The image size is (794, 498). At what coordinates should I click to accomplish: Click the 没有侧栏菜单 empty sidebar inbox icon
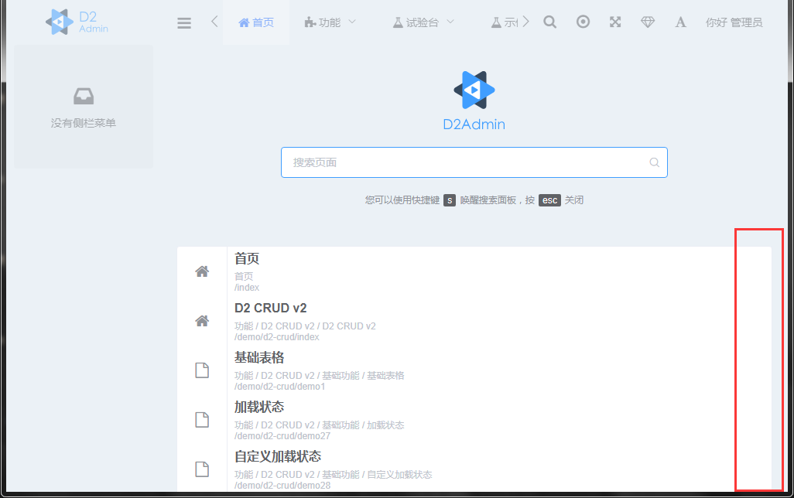pos(84,96)
